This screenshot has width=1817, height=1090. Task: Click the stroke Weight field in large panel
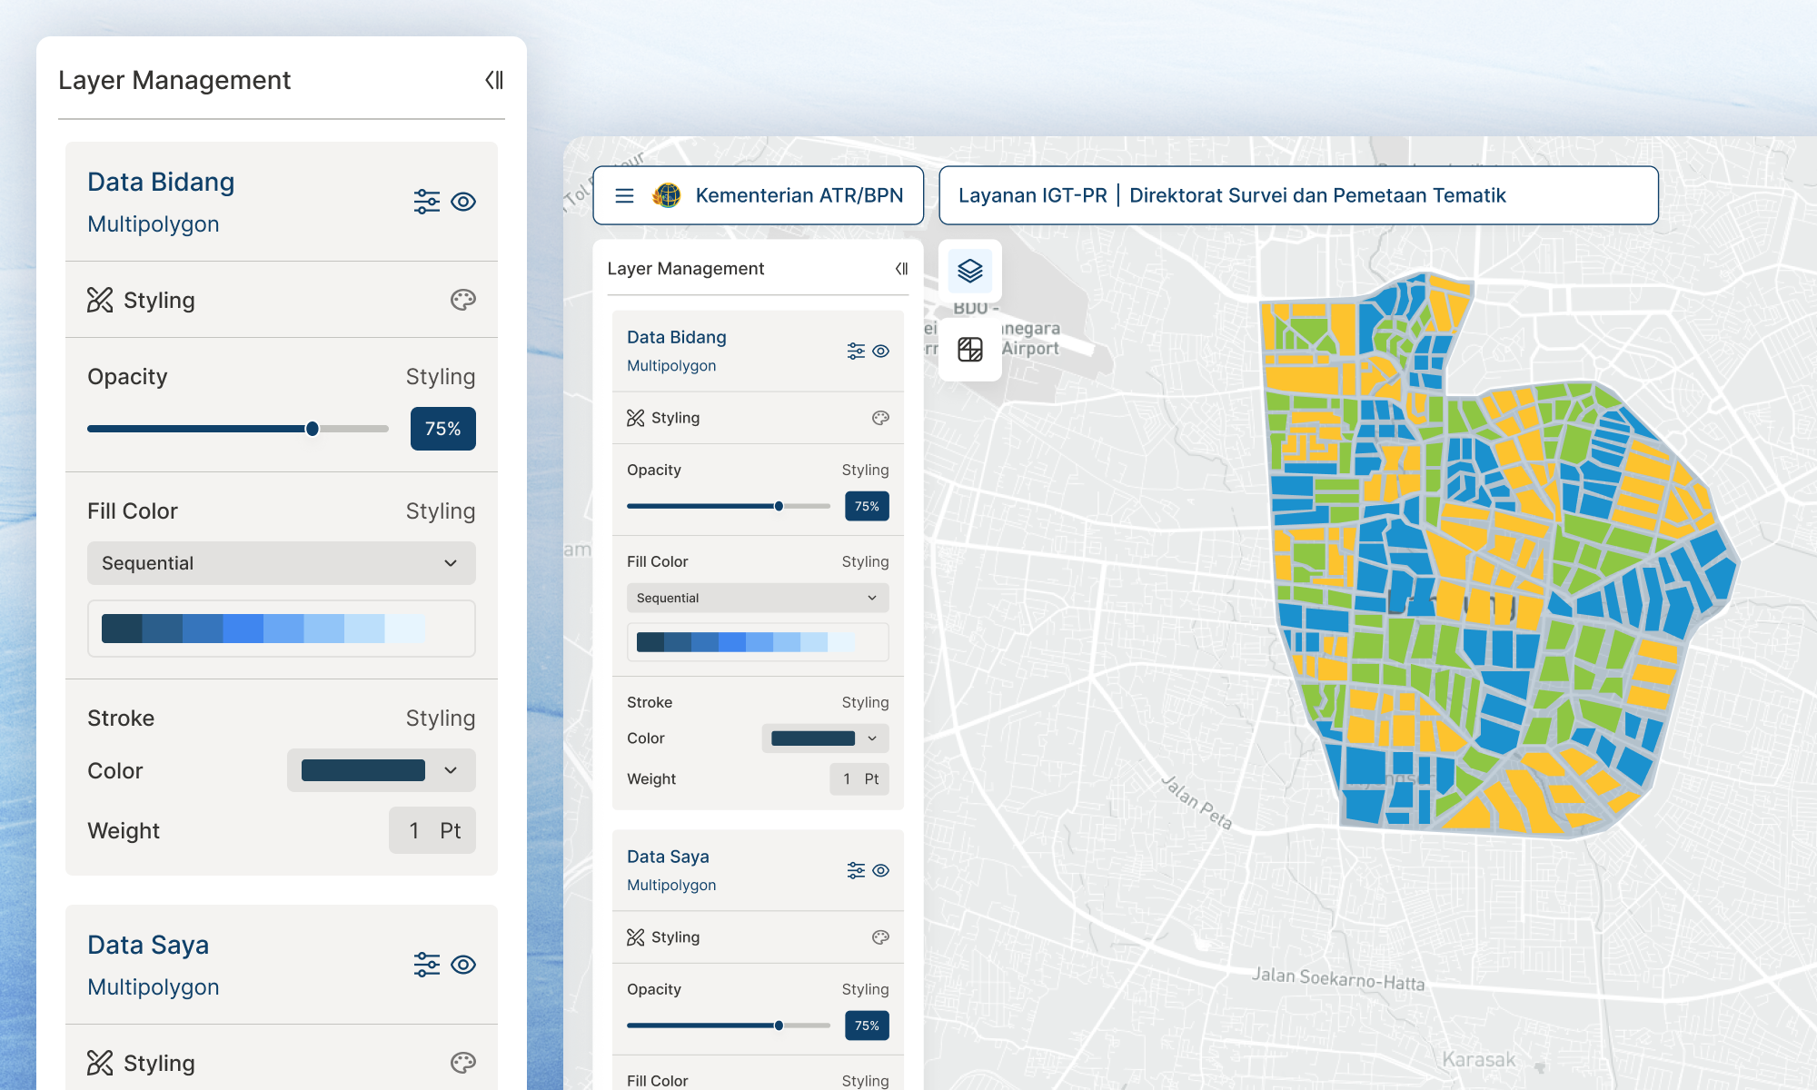432,830
